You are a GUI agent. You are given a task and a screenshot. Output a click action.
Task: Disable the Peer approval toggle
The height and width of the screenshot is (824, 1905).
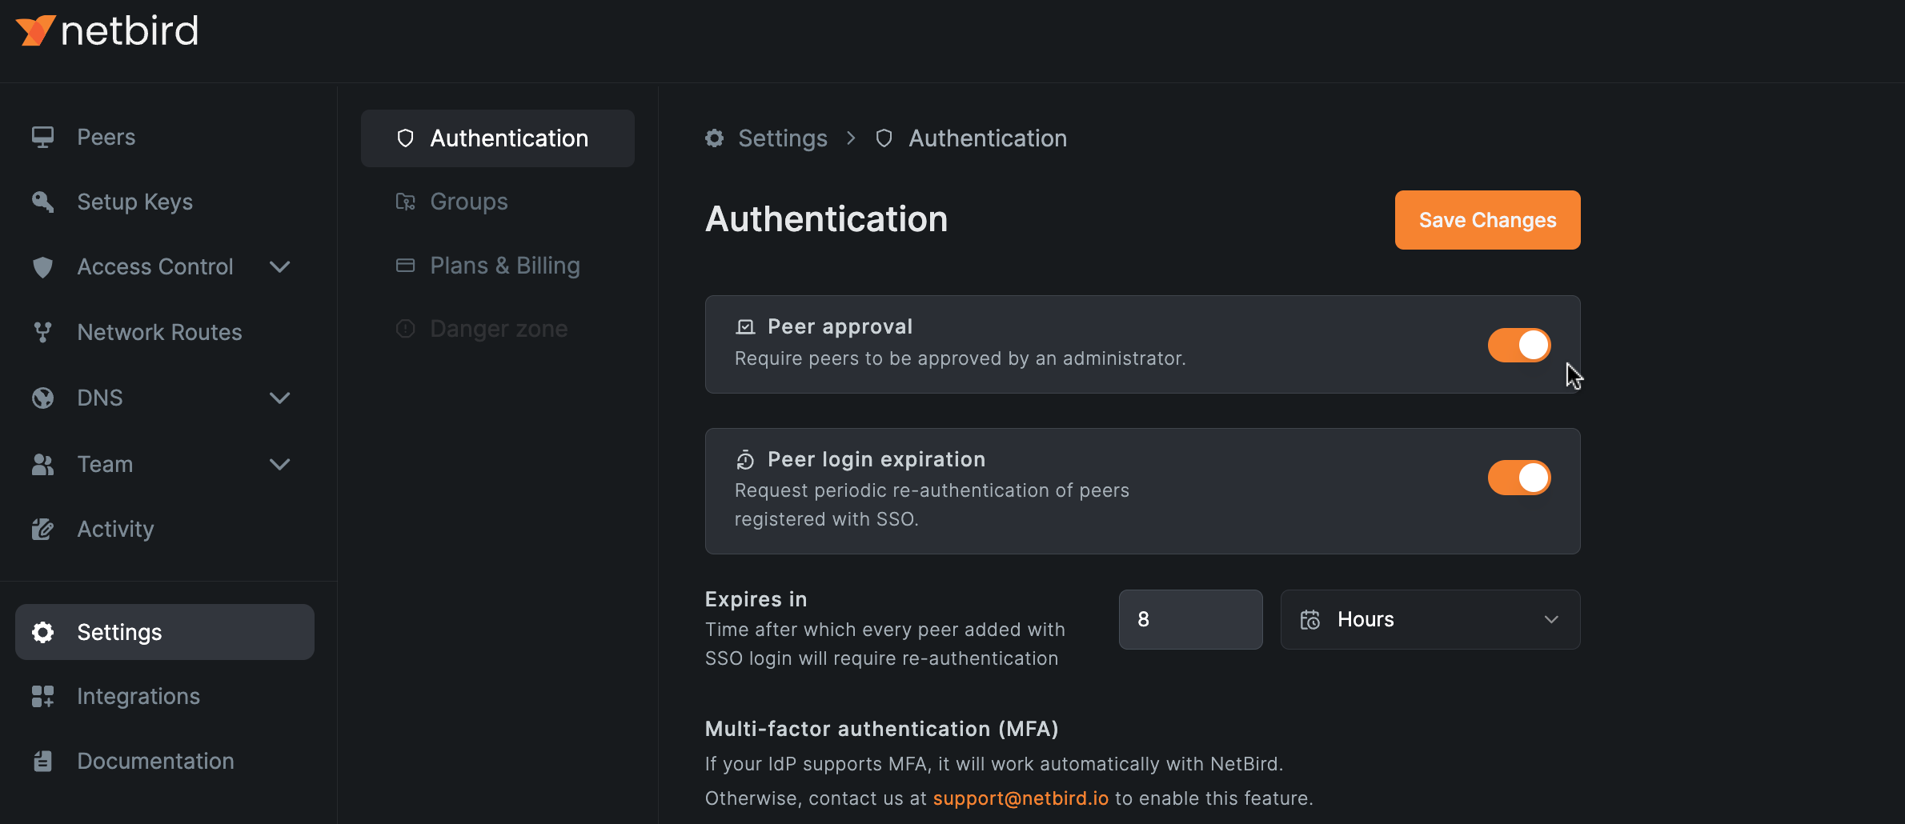[1518, 345]
